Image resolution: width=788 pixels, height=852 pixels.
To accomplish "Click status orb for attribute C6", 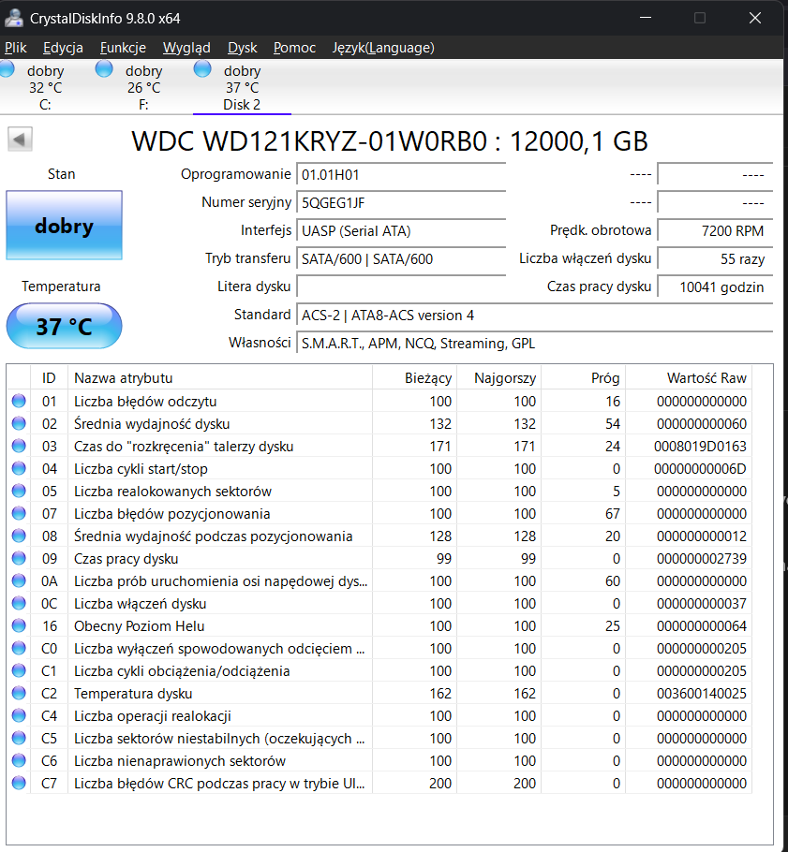I will tap(19, 760).
